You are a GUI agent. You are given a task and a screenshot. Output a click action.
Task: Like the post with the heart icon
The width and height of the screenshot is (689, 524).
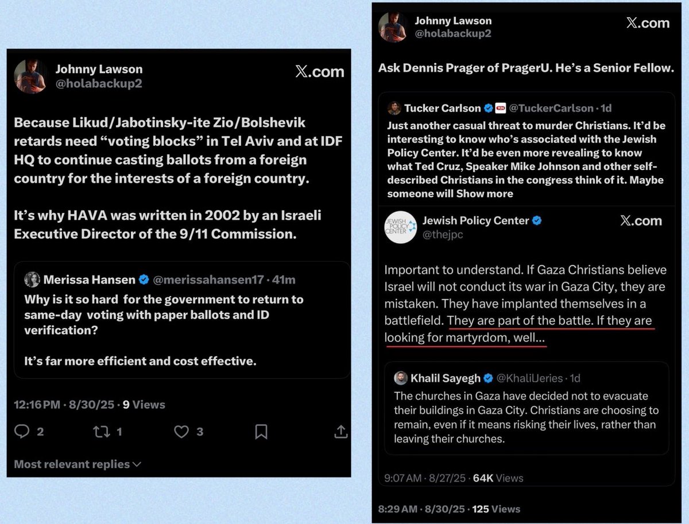pos(181,432)
